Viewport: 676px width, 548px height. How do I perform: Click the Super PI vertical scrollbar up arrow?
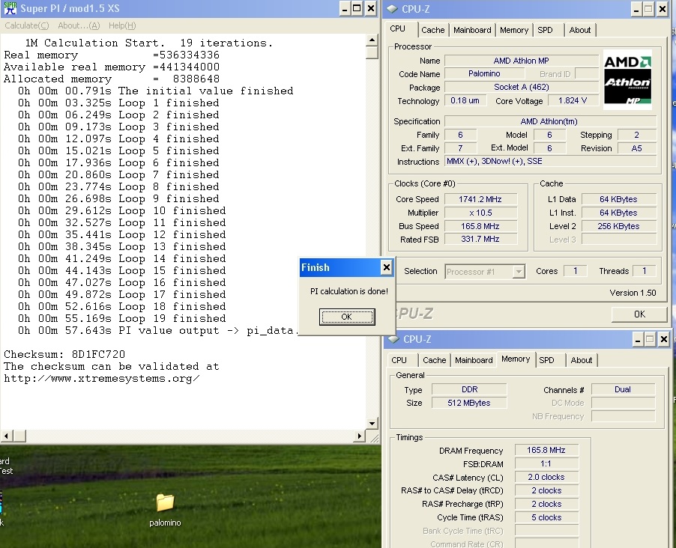coord(372,40)
